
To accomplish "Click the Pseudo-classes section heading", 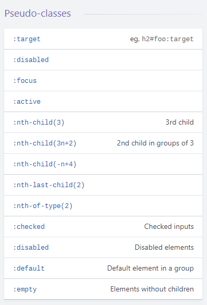I will tap(38, 14).
